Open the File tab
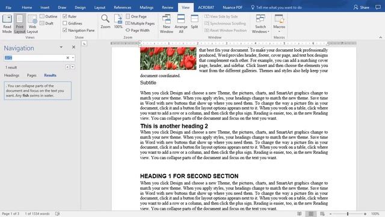Viewport: 385px width, 217px height. 8,7
